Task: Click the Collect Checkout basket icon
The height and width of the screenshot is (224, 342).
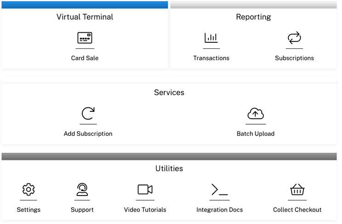Action: pyautogui.click(x=297, y=190)
